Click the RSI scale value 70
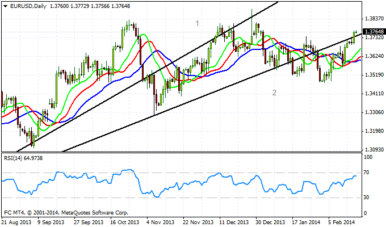 point(366,173)
